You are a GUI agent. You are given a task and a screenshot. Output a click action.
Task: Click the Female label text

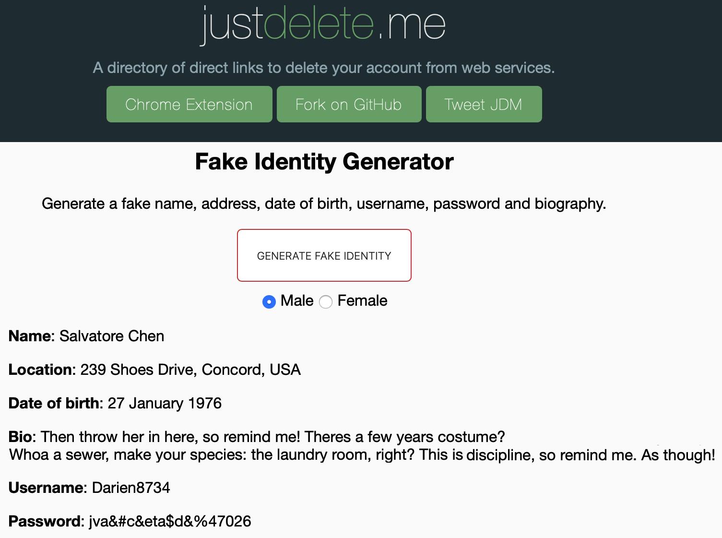[x=362, y=301]
